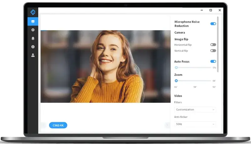Disable Microphone Noise Reduction toggle
Viewport: 251px width, 144px height.
(x=213, y=24)
